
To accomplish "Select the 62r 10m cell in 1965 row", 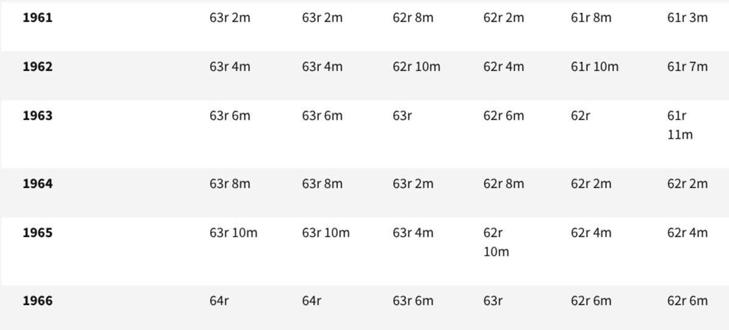I will coord(496,242).
